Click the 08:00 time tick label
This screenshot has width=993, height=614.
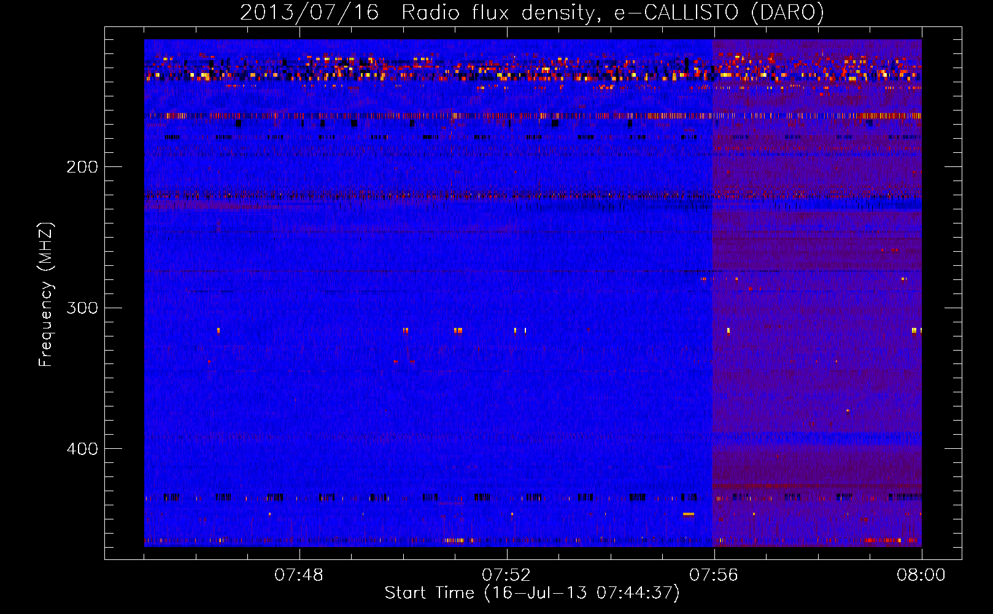(921, 575)
